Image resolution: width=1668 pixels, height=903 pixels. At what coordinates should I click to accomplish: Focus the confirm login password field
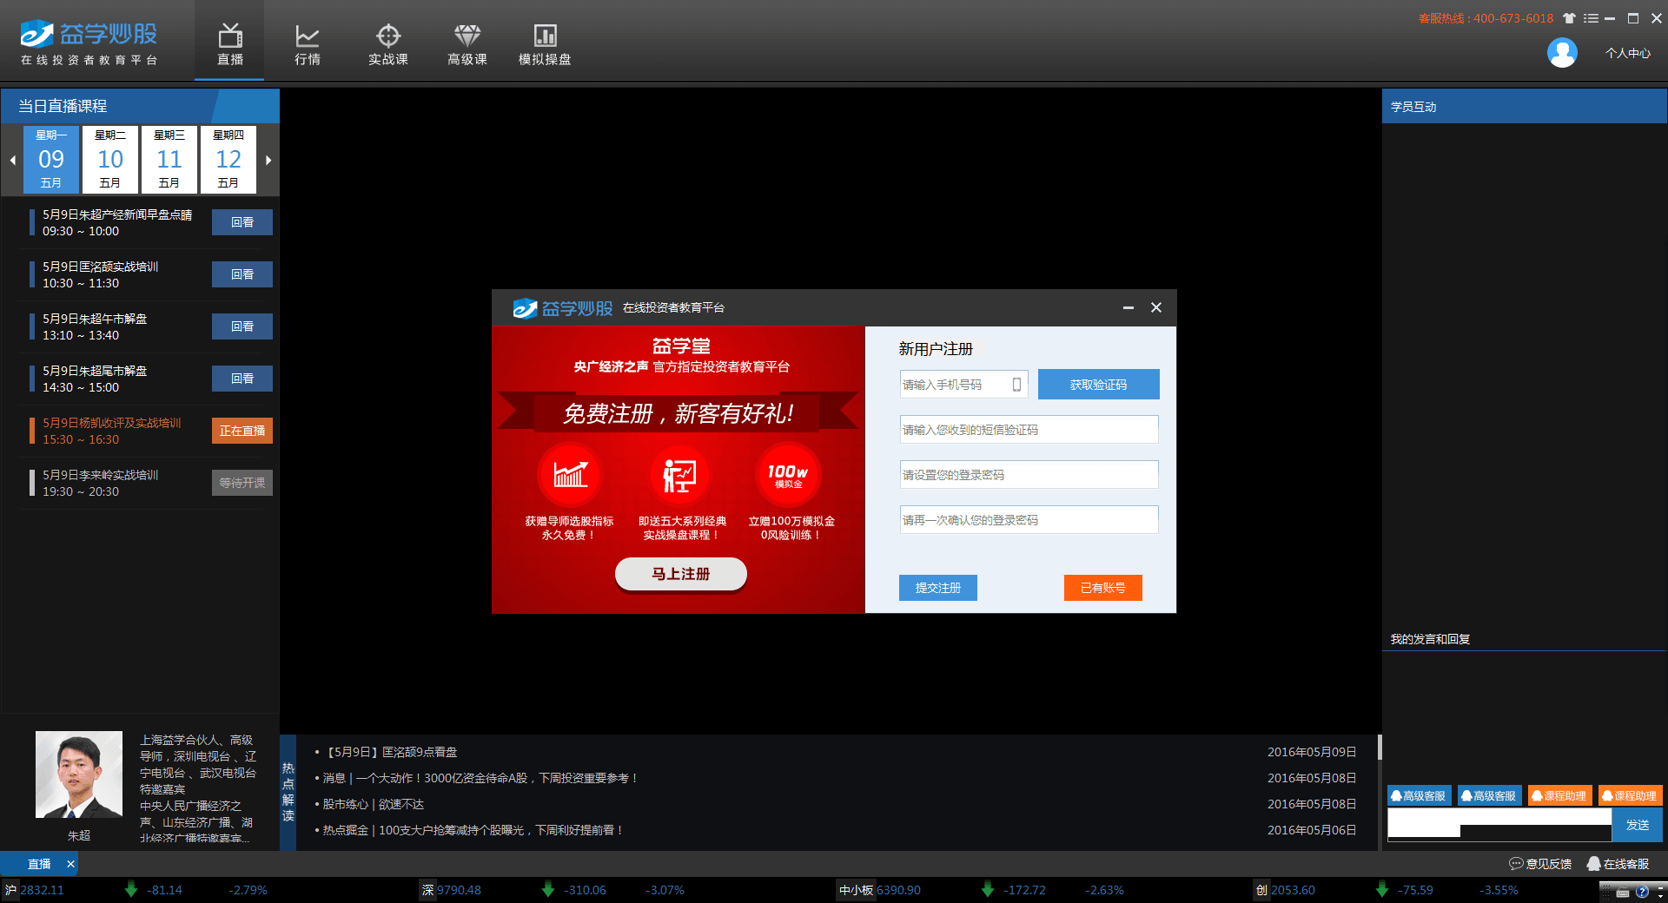tap(1029, 520)
